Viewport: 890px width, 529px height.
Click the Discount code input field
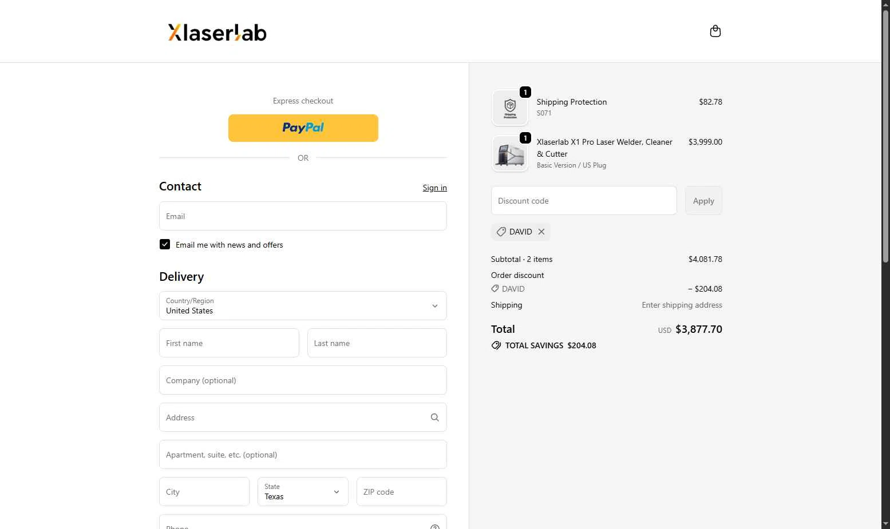click(584, 201)
